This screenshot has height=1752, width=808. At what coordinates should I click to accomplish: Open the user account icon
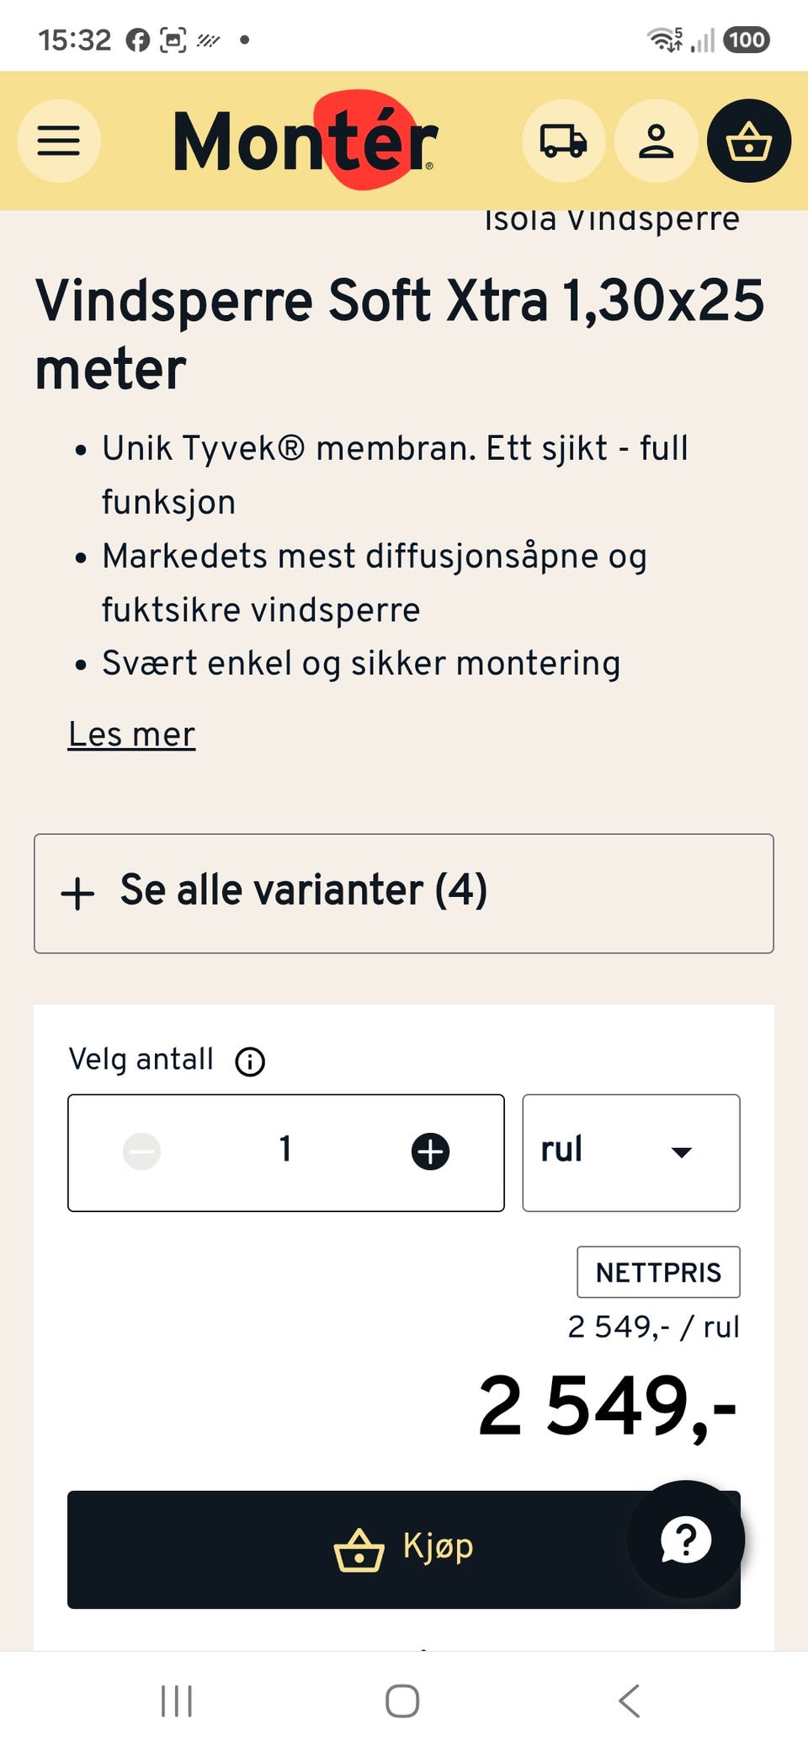click(x=656, y=141)
